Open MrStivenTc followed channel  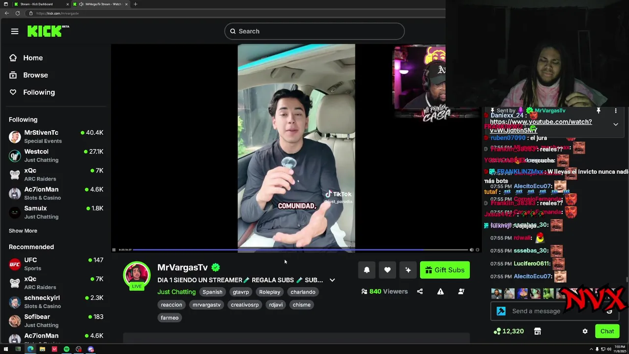point(56,137)
